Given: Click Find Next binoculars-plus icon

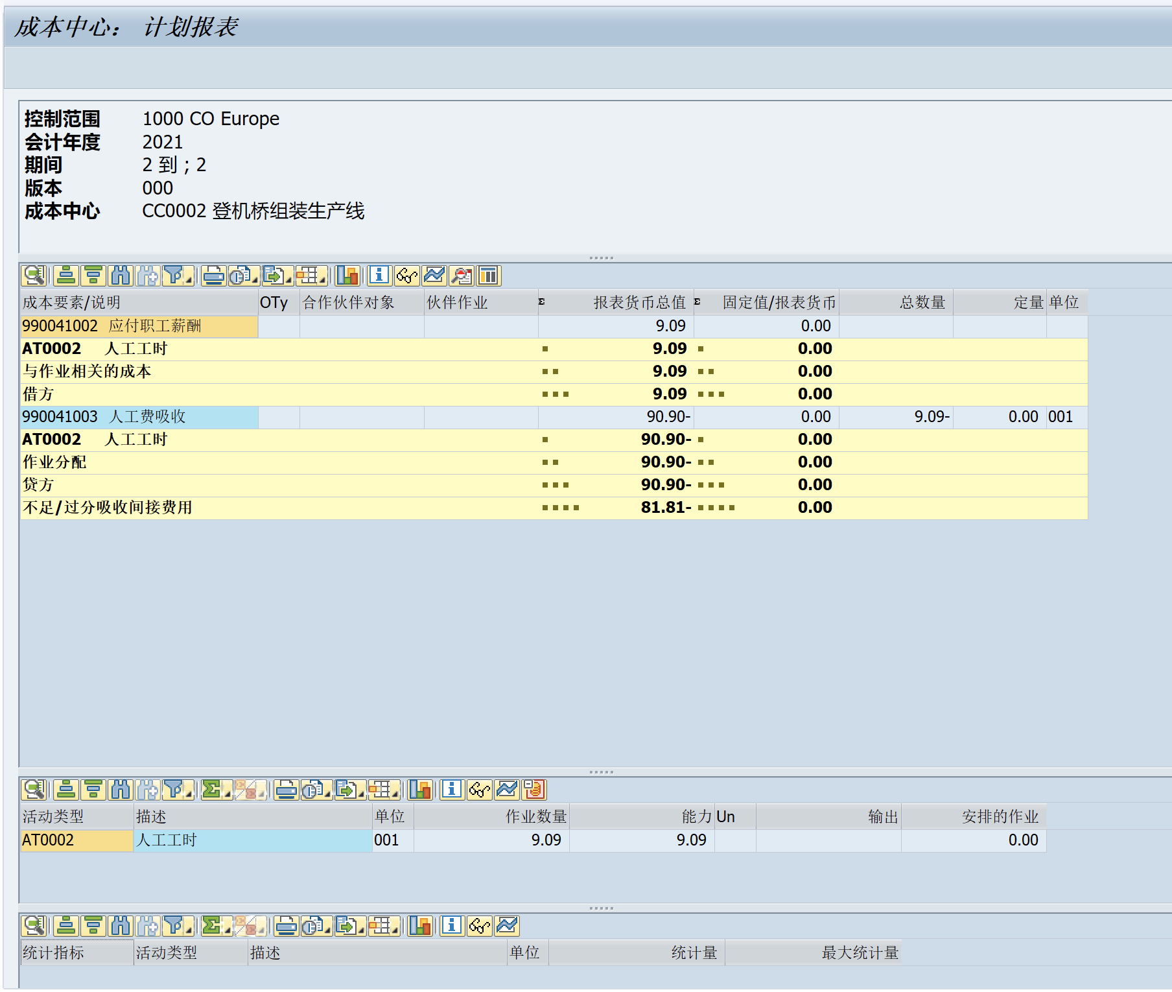Looking at the screenshot, I should coord(148,276).
